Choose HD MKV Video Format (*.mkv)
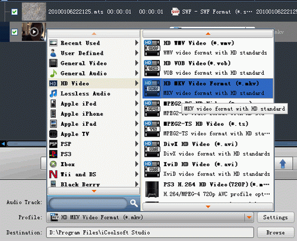Image resolution: width=297 pixels, height=241 pixels. point(208,88)
